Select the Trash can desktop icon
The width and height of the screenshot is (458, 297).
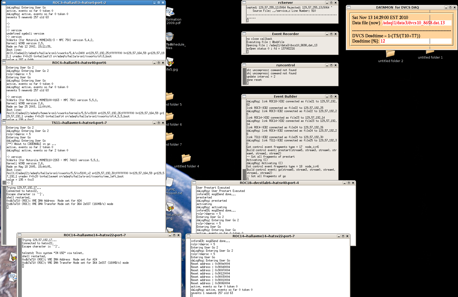point(170,37)
